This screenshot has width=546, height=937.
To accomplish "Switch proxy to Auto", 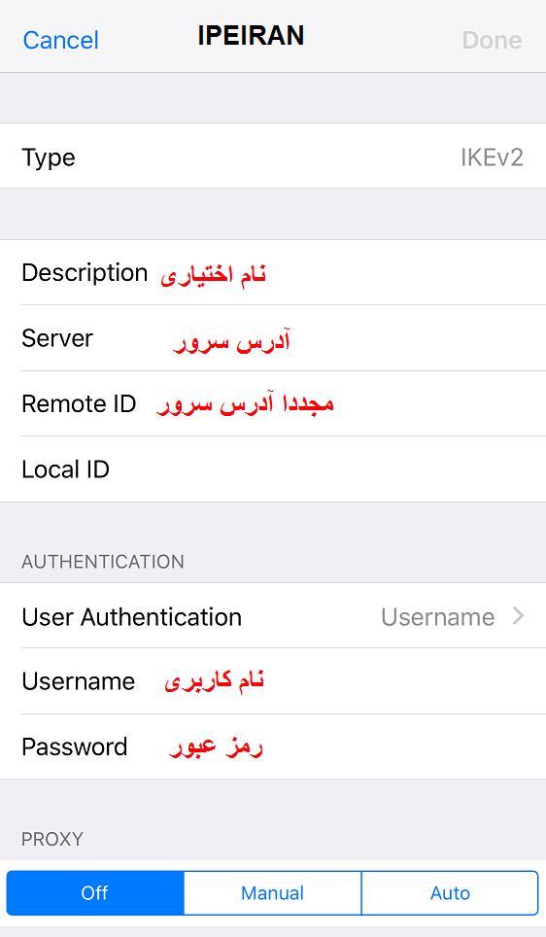I will [450, 893].
